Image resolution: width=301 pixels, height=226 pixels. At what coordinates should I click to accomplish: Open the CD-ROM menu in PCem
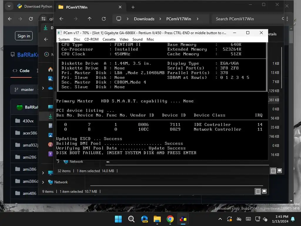pos(91,39)
